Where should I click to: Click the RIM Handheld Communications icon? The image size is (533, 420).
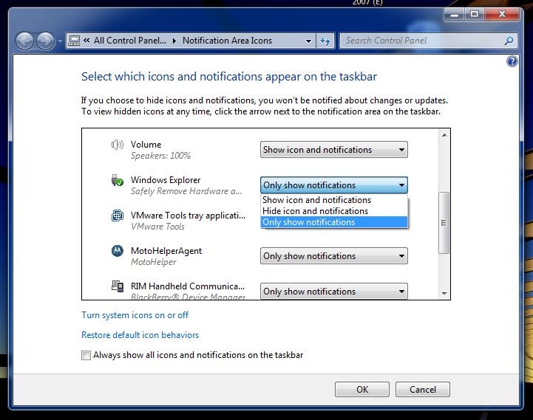click(117, 286)
